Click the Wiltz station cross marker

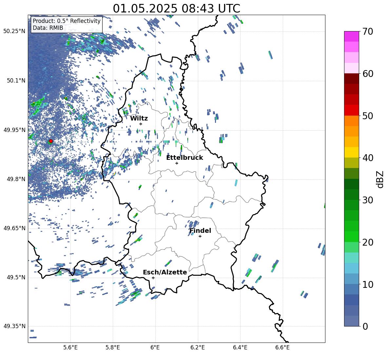click(x=141, y=124)
